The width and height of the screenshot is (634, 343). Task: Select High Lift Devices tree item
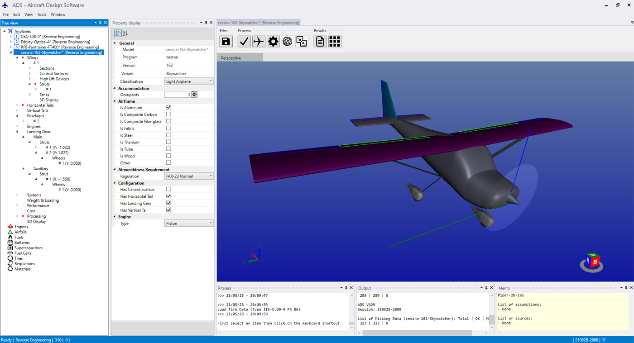coord(54,79)
